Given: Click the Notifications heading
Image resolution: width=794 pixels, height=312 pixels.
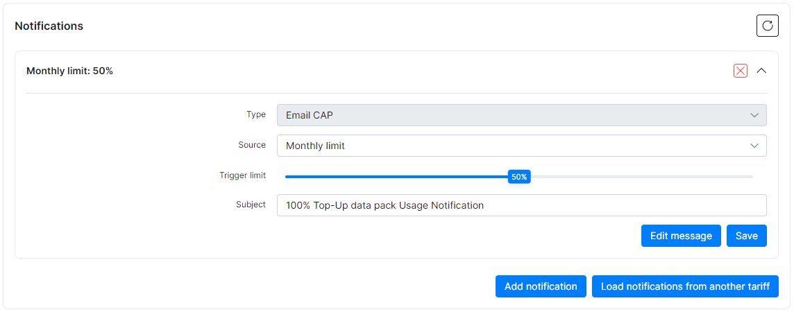Looking at the screenshot, I should tap(49, 26).
